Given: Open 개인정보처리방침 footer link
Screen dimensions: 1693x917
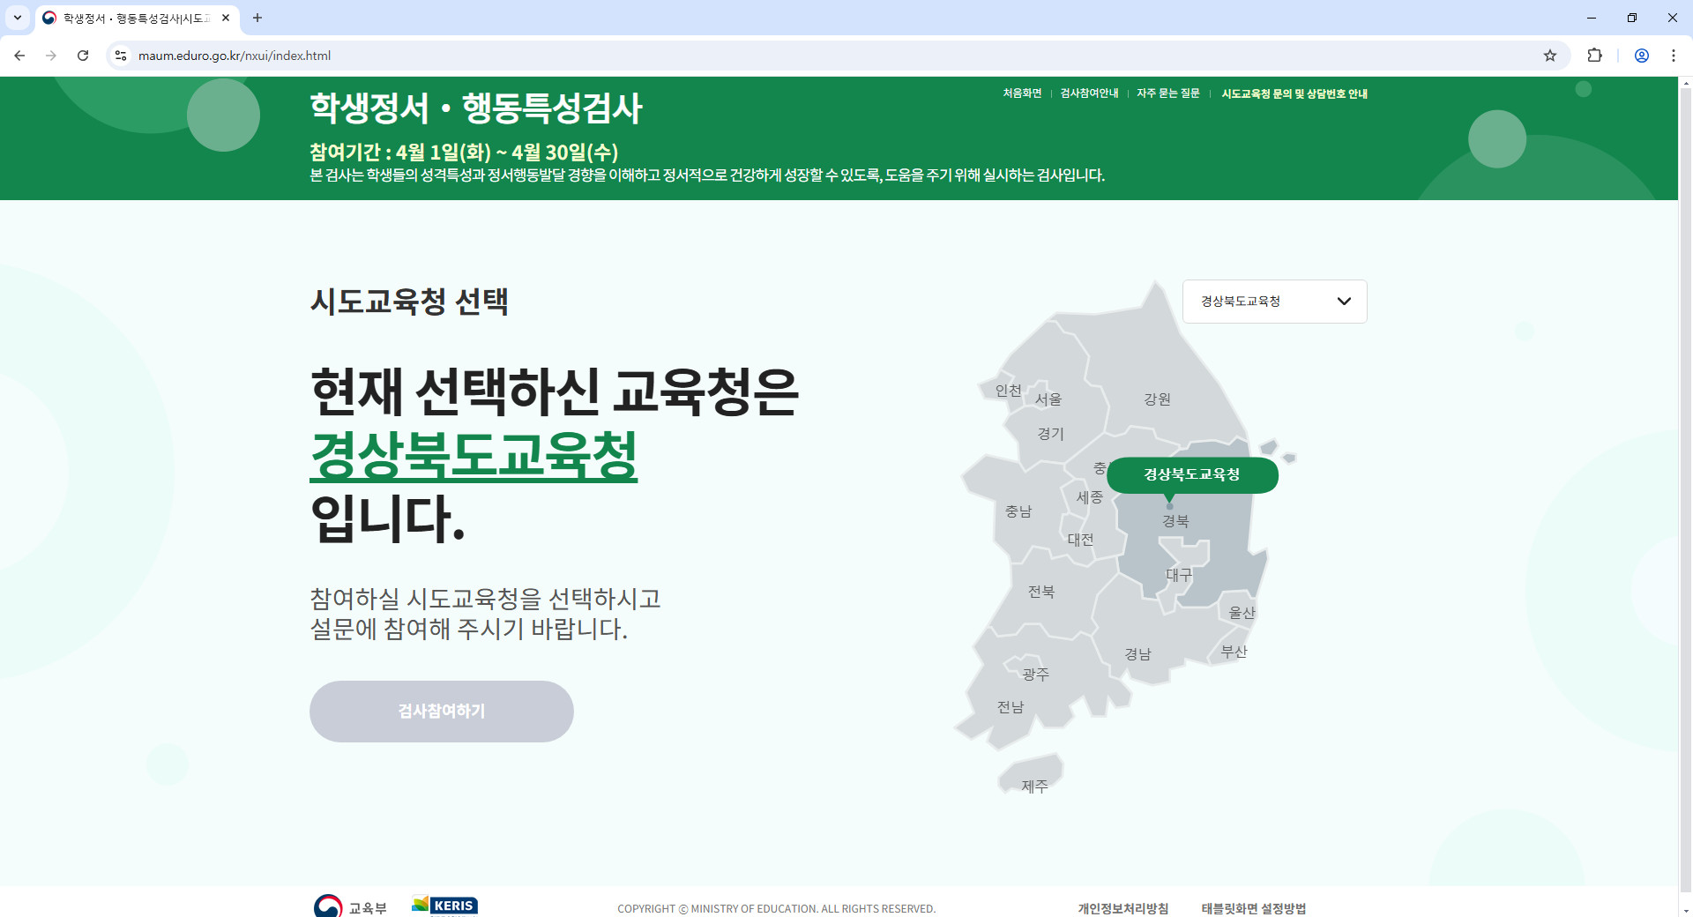Looking at the screenshot, I should tap(1122, 908).
